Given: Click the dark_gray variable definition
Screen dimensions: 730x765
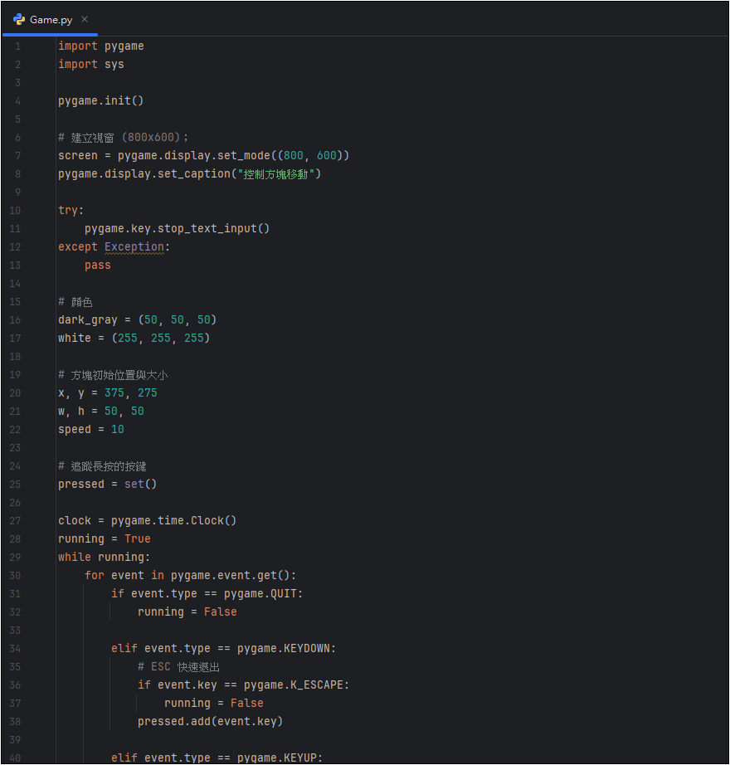Looking at the screenshot, I should [87, 320].
